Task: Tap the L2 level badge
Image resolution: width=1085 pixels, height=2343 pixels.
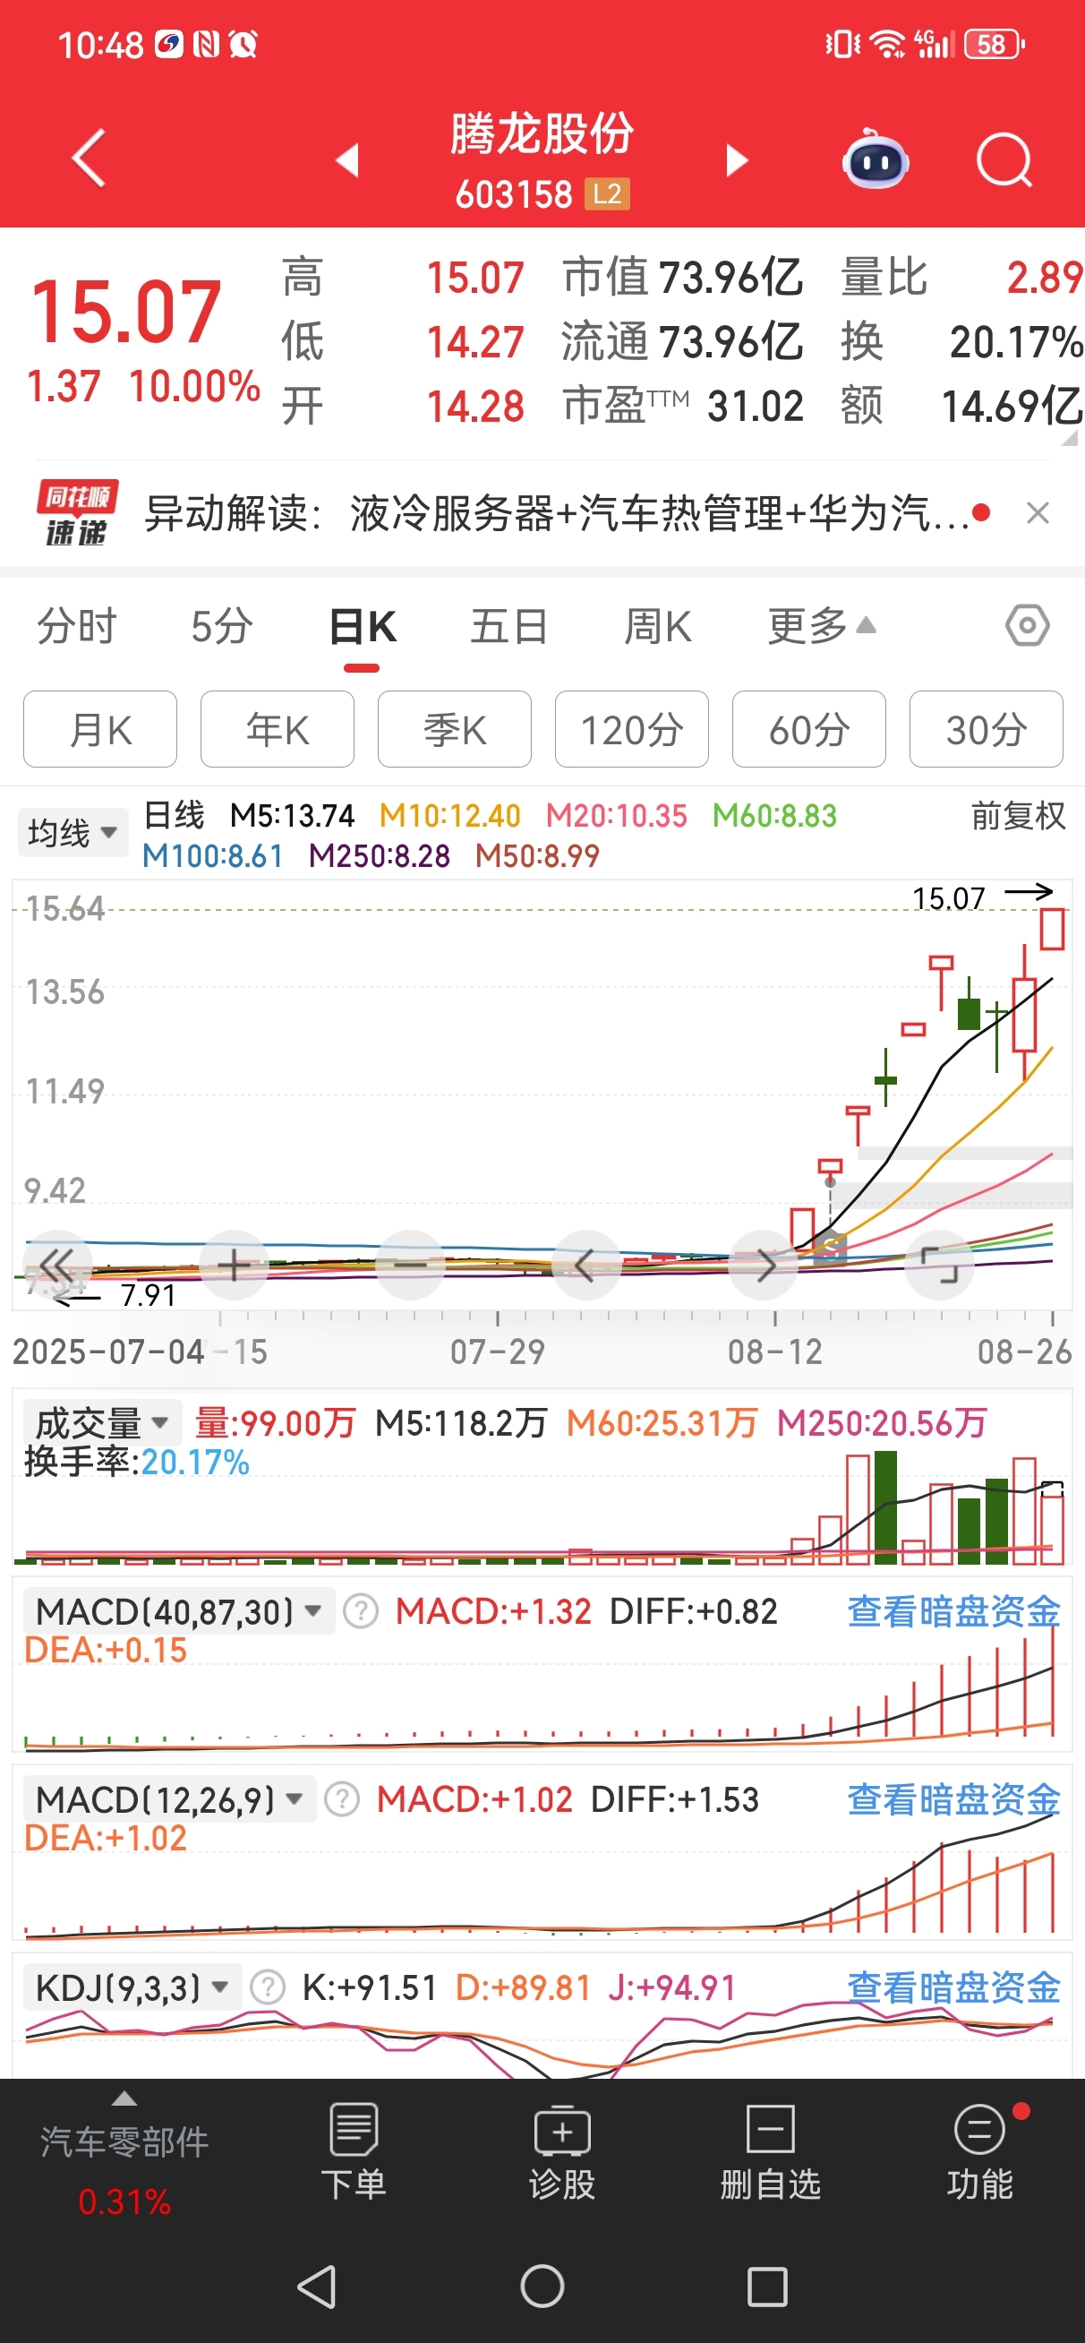Action: pyautogui.click(x=607, y=193)
